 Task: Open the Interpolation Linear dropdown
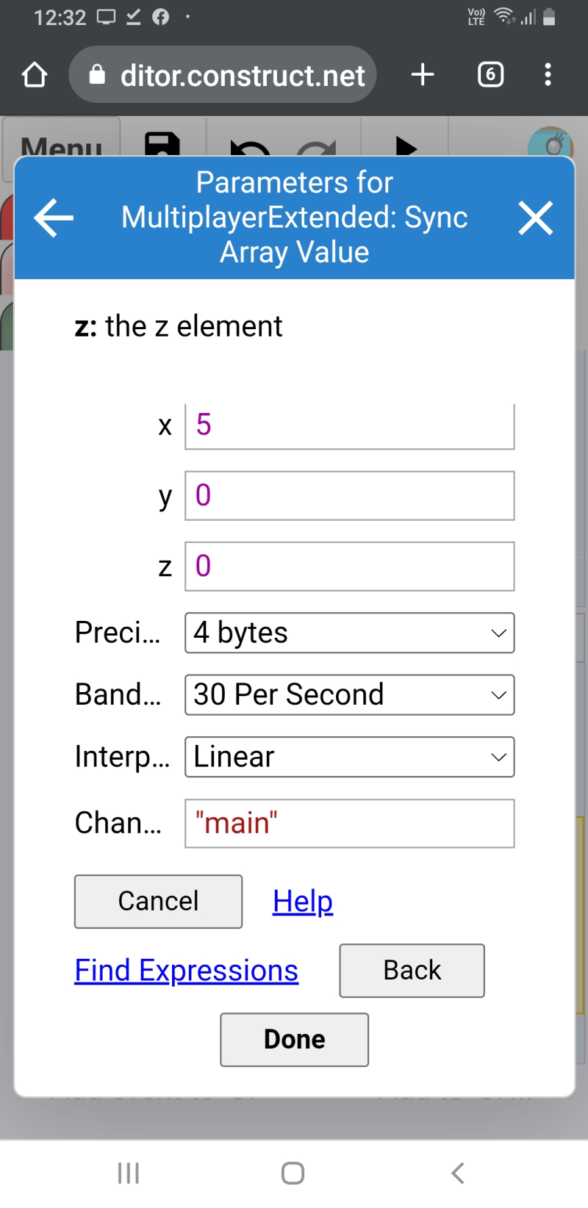pos(349,757)
